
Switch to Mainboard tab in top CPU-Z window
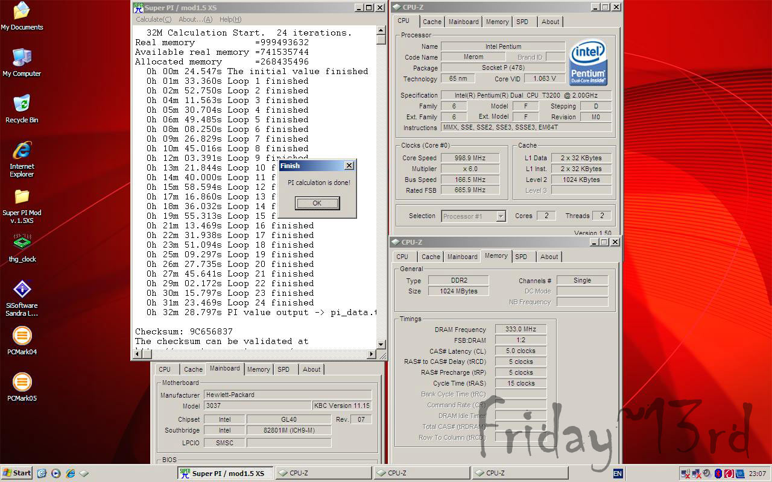tap(464, 22)
